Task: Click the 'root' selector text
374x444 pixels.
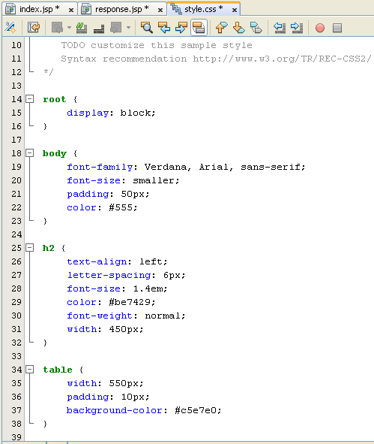Action: [x=55, y=99]
